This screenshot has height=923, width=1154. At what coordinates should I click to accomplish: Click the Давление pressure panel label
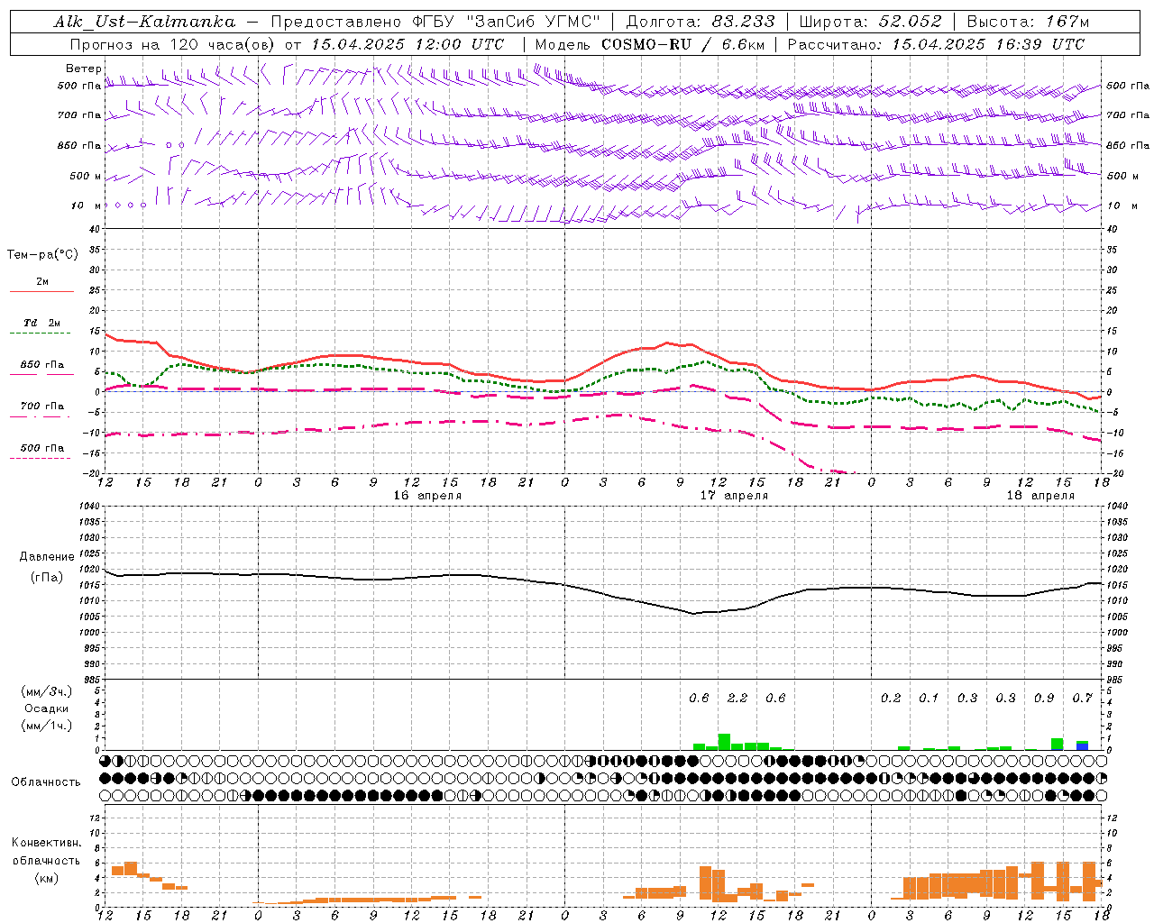(x=47, y=557)
